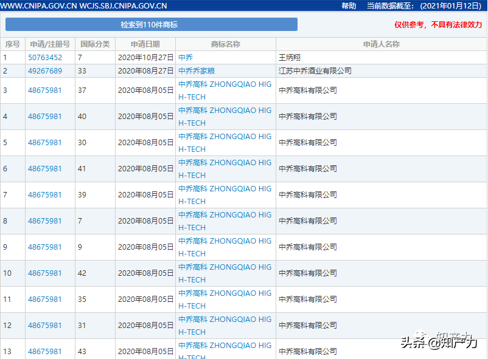Open the 中乔 trademark name link
488x359 pixels.
(x=186, y=58)
